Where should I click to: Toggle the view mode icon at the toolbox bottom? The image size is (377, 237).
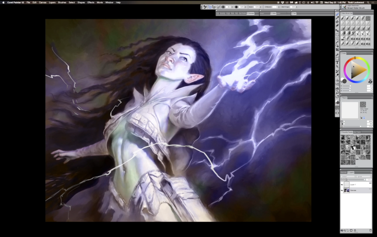[x=337, y=113]
